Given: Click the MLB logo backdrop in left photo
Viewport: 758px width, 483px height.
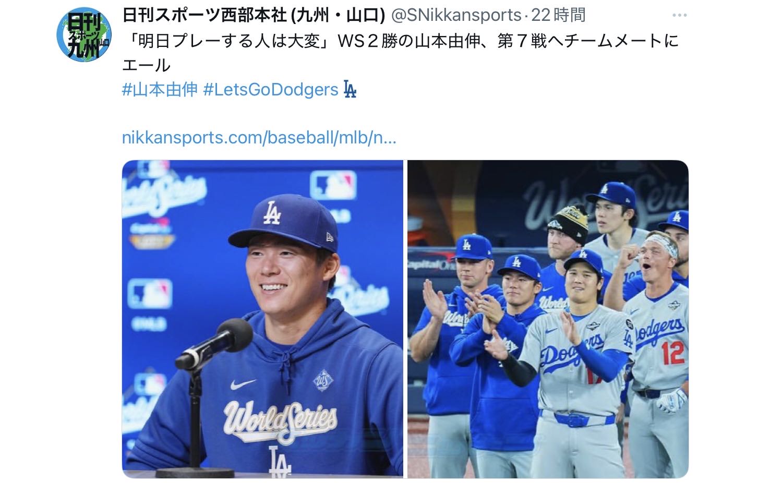Looking at the screenshot, I should (333, 185).
